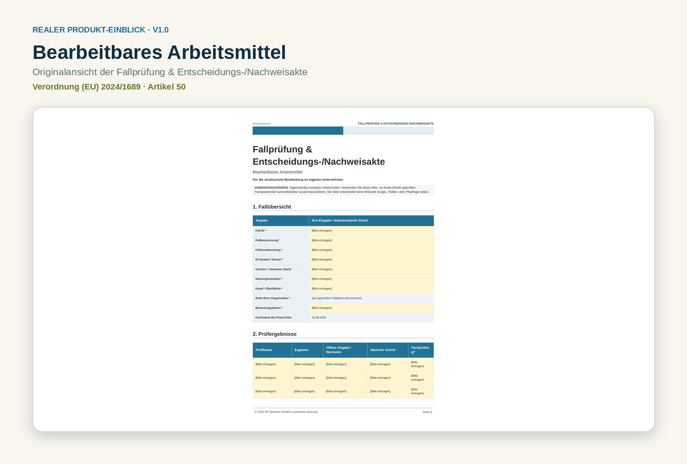Image resolution: width=687 pixels, height=464 pixels.
Task: Click '[aus geprüftem Fallstand übernehmen]' cell
Action: point(371,298)
